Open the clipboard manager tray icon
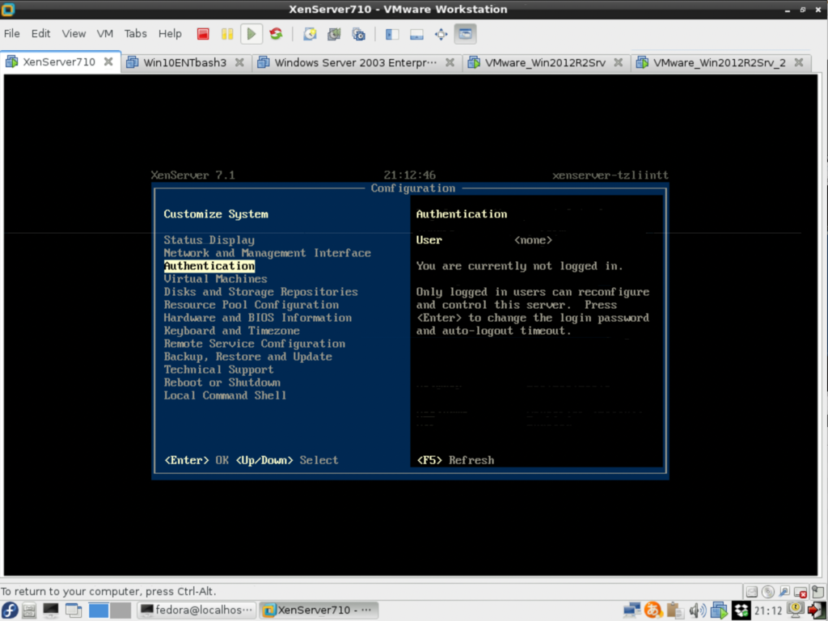Viewport: 828px width, 621px height. click(675, 610)
